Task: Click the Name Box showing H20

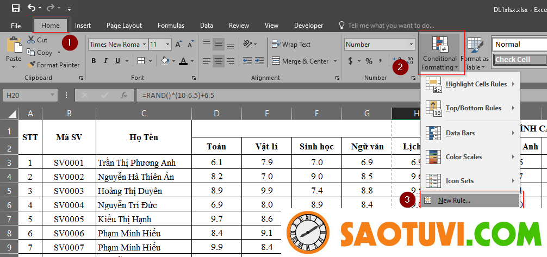Action: pos(33,95)
